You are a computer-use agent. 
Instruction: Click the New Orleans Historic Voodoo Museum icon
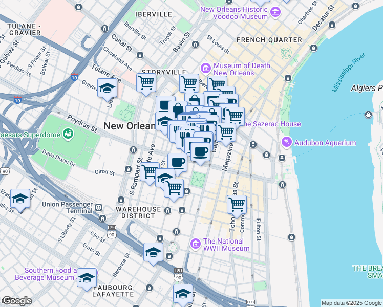tap(275, 12)
